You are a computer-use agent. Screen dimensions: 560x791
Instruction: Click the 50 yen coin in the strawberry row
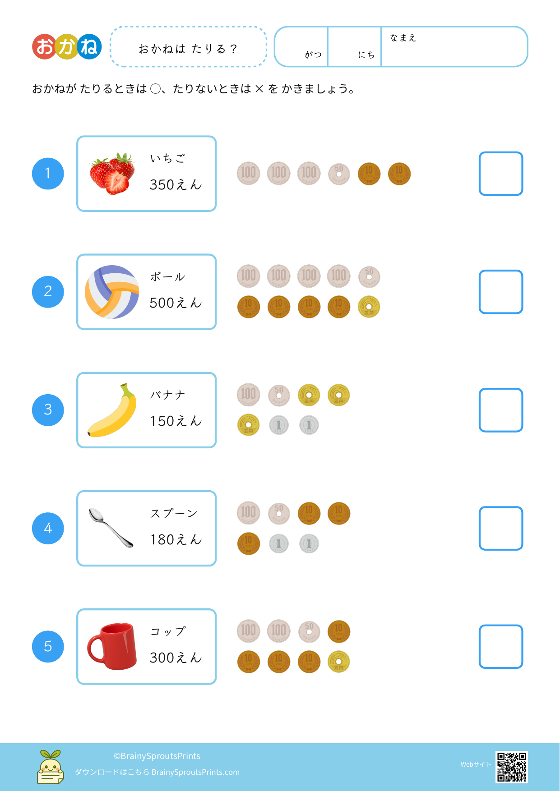point(339,174)
